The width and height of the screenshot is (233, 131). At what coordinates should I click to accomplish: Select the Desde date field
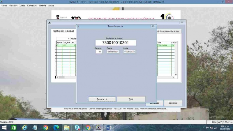point(113,52)
